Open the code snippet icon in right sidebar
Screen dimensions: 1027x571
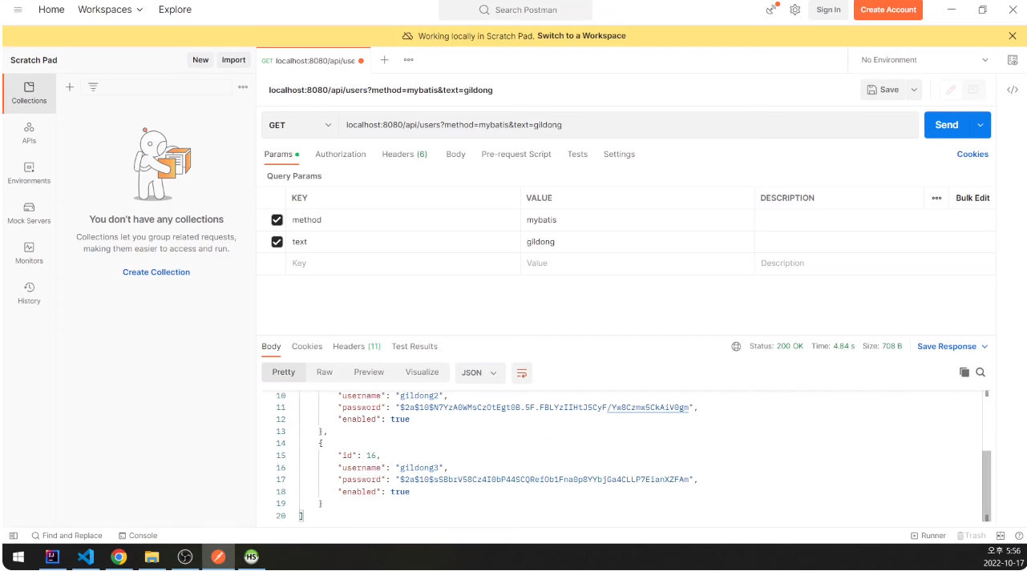tap(1013, 90)
